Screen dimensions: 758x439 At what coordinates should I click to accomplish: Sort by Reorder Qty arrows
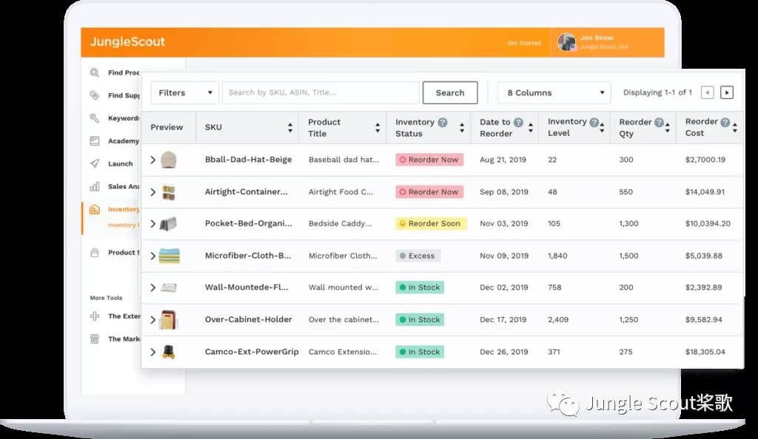(x=668, y=128)
